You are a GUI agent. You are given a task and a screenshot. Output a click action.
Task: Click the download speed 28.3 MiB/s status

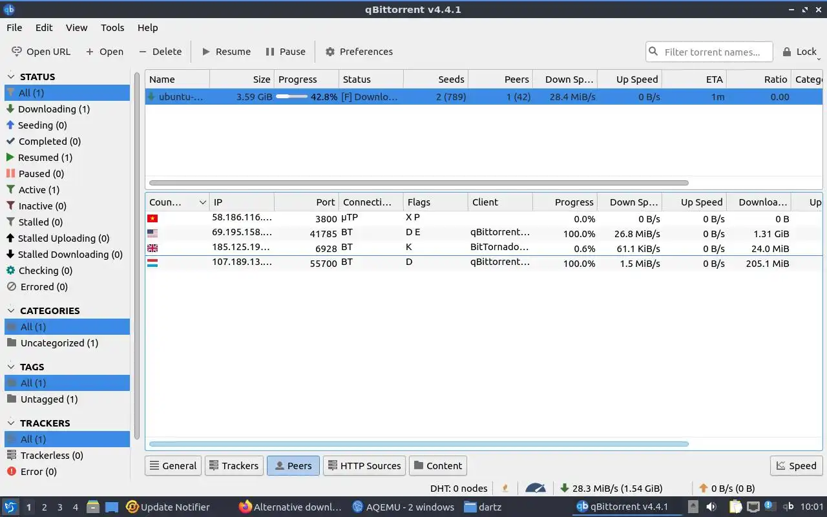(x=611, y=489)
